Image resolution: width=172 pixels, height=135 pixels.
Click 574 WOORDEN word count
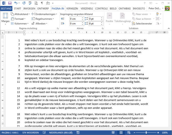click(x=31, y=133)
